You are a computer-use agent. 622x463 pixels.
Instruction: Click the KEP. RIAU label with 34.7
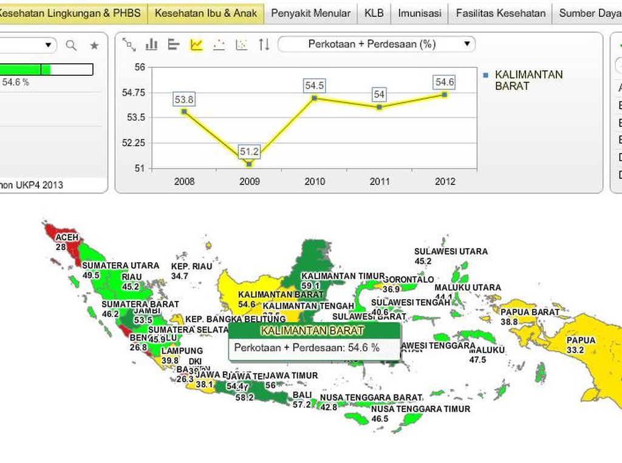(x=191, y=271)
